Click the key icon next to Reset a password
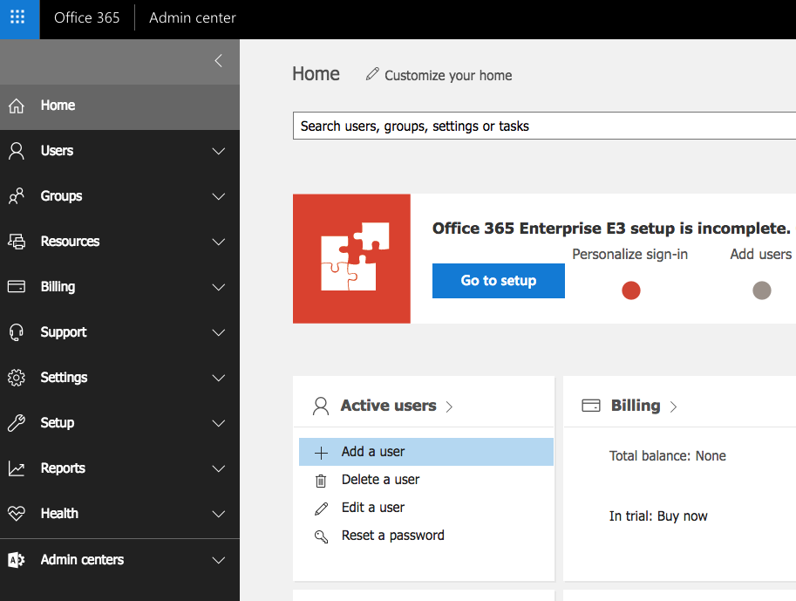The image size is (796, 601). (x=321, y=536)
